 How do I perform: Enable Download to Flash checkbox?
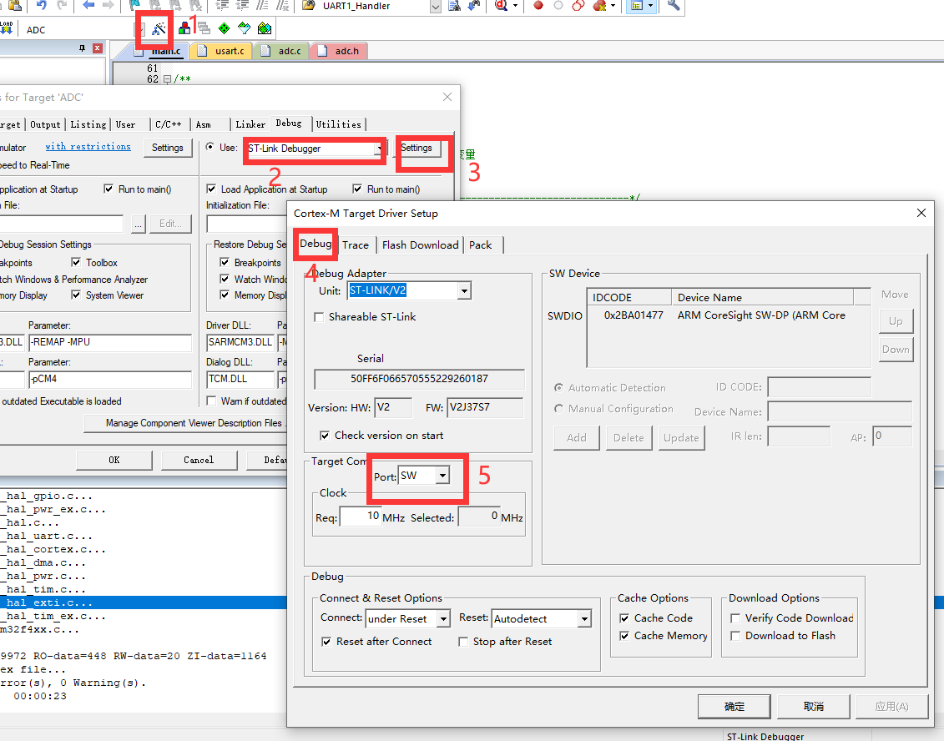(735, 636)
